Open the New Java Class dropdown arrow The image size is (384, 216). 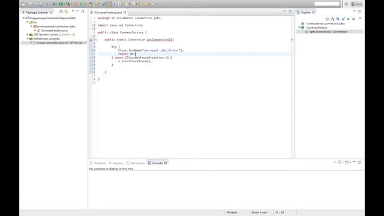pyautogui.click(x=85, y=4)
